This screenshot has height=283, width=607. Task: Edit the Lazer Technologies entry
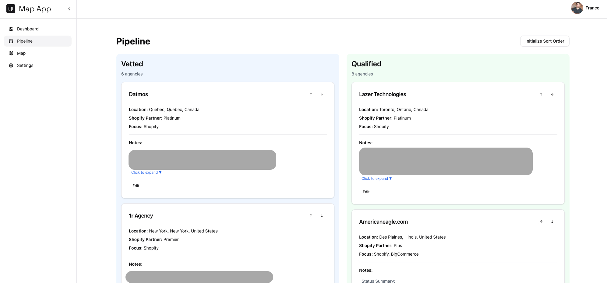tap(366, 192)
